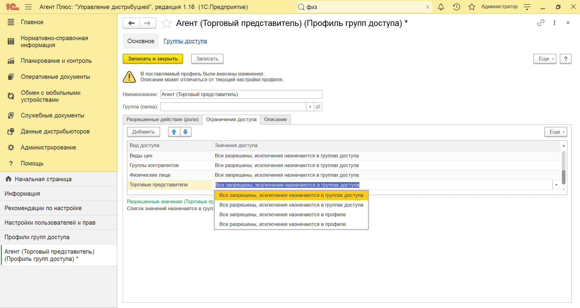Screen dimensions: 580x308
Task: Open Администрирование section
Action: pos(59,147)
